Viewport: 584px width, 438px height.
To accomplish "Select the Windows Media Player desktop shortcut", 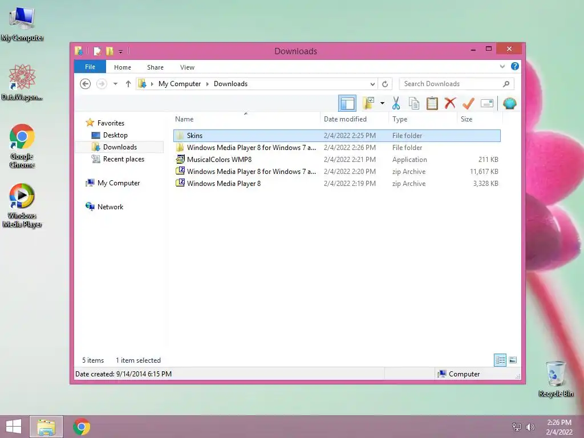I will [x=22, y=205].
